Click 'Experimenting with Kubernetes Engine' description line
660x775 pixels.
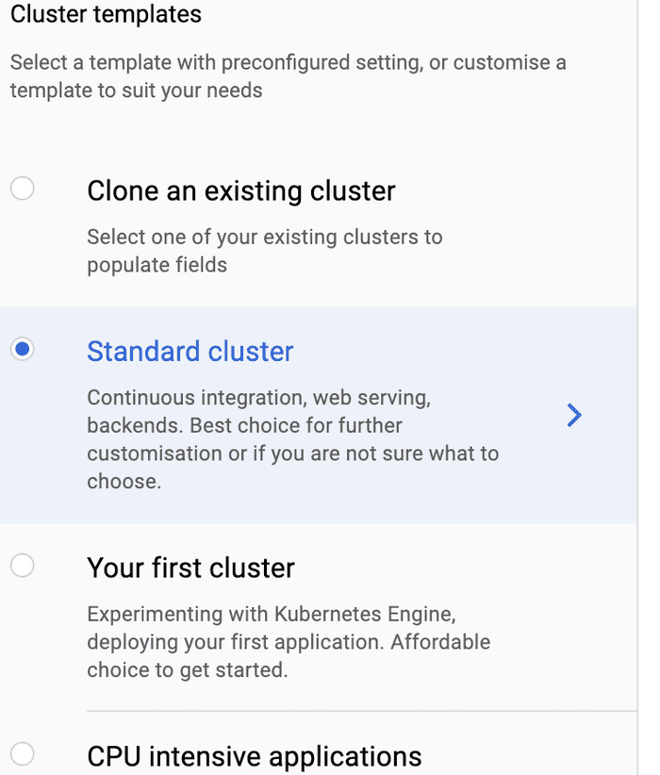point(271,615)
